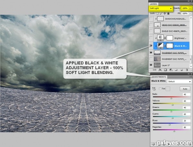
Task: Open the Fill slider arrow
Action: pyautogui.click(x=190, y=13)
